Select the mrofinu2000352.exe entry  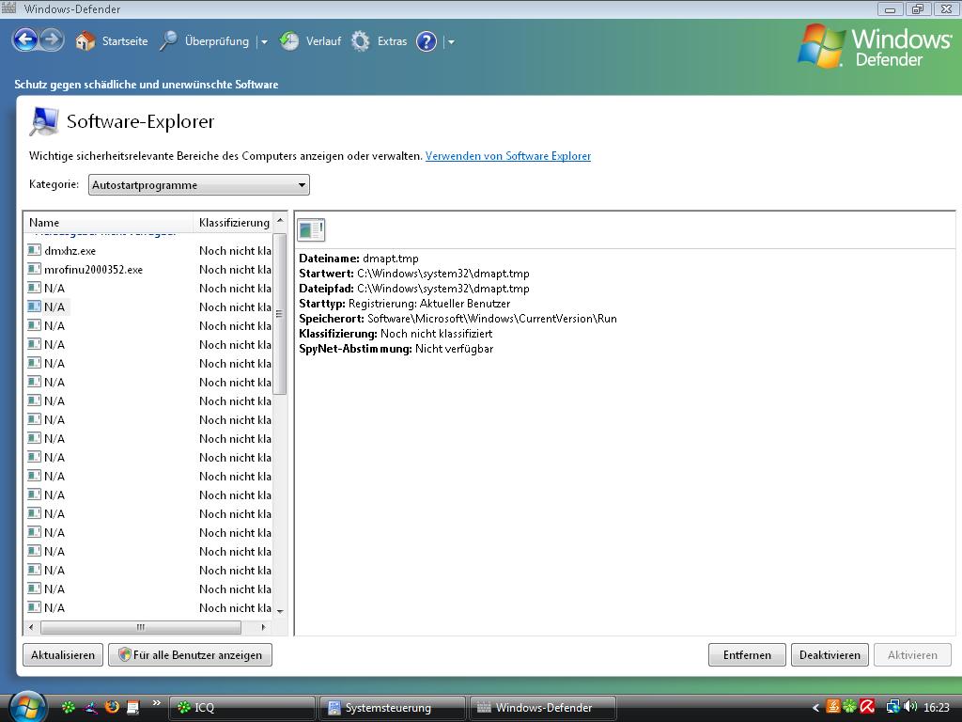point(93,270)
